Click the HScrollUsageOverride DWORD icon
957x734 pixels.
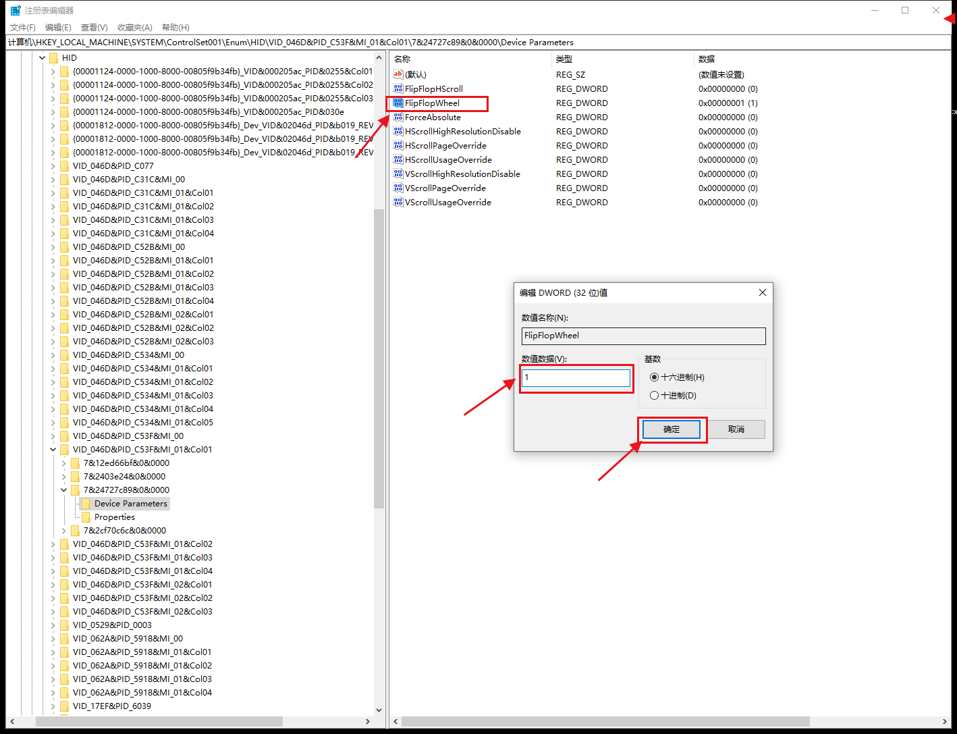pos(398,159)
